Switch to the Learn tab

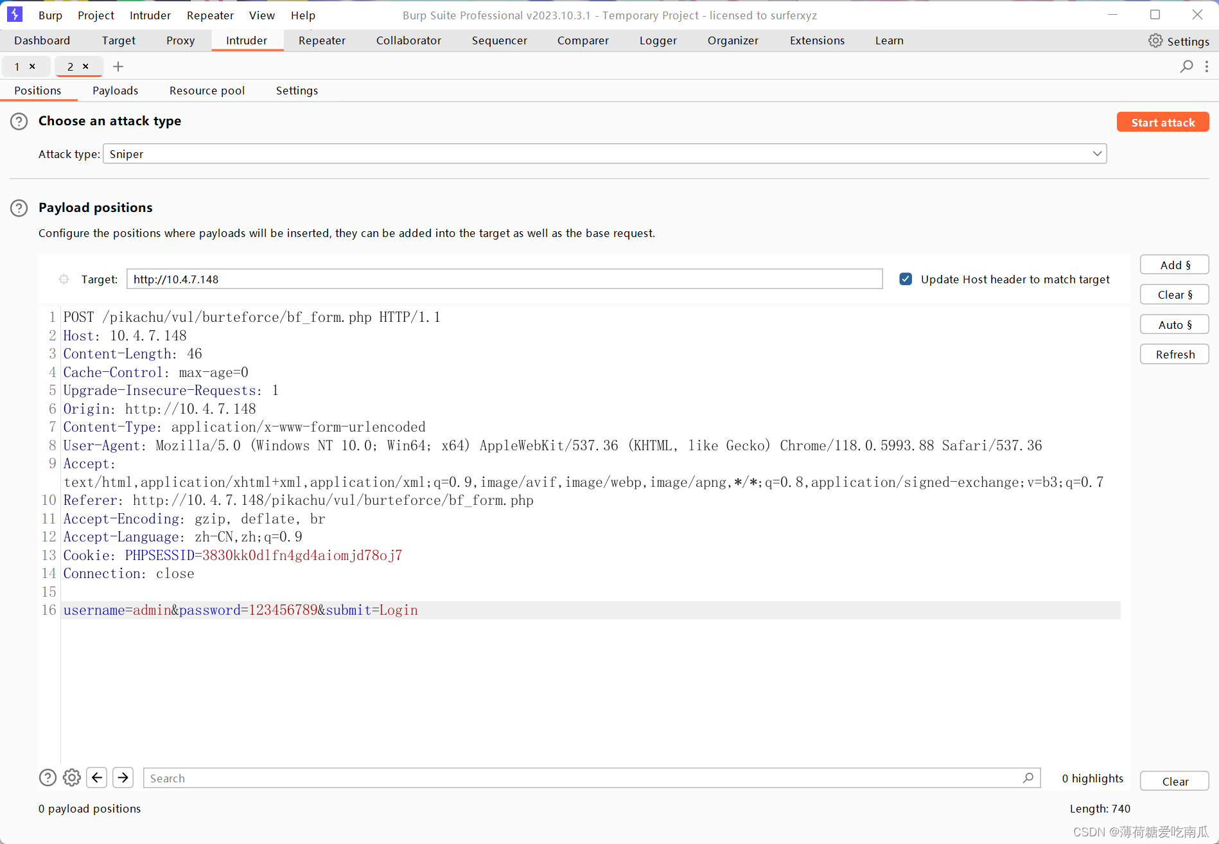tap(889, 40)
